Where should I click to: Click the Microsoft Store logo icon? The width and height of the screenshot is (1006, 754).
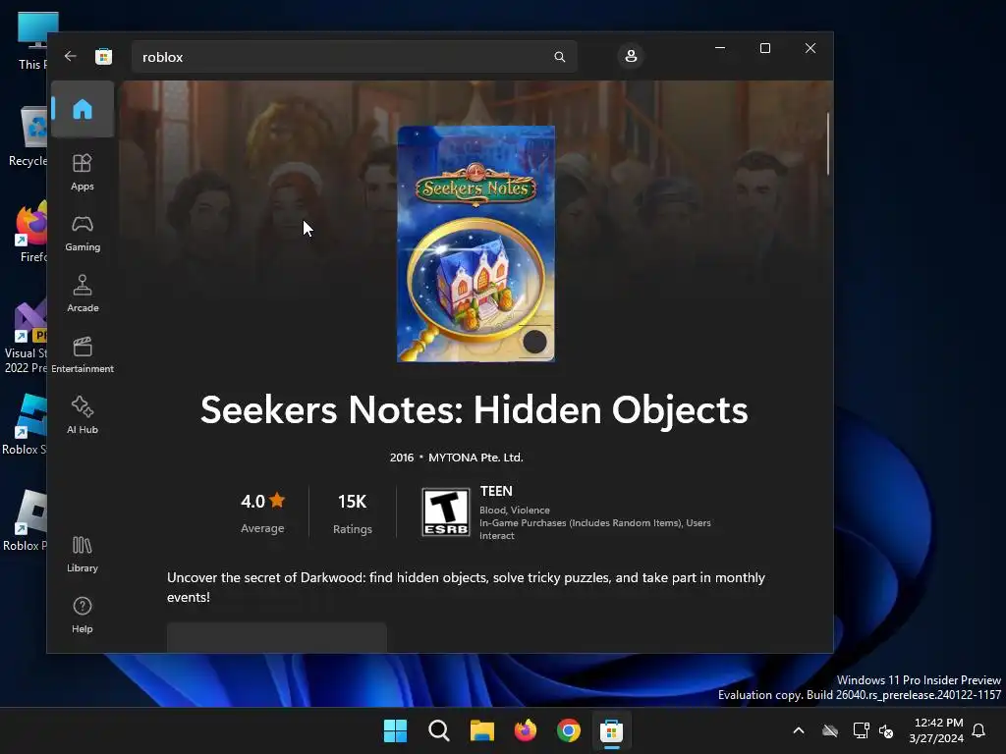pos(104,56)
